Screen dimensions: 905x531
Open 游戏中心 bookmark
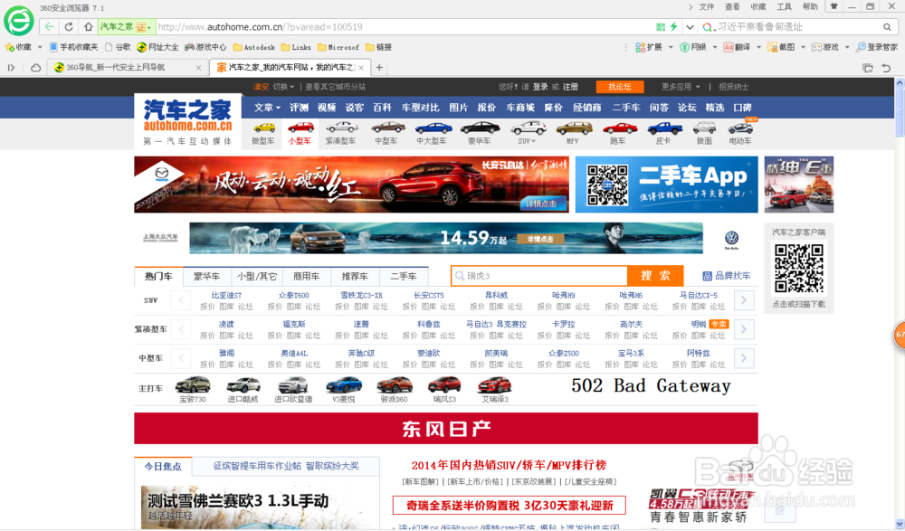tap(205, 47)
